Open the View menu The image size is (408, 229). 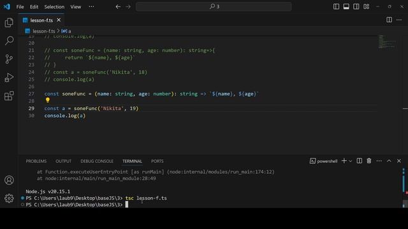(x=76, y=7)
